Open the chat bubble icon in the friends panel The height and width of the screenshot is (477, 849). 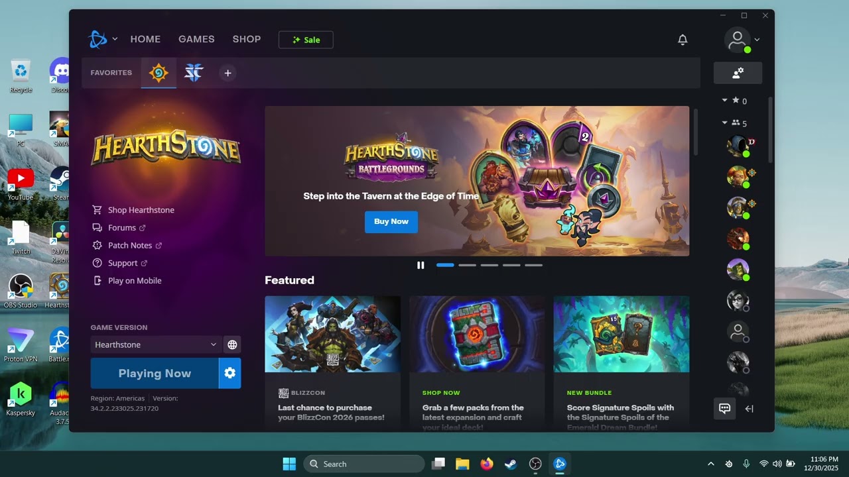click(x=724, y=409)
